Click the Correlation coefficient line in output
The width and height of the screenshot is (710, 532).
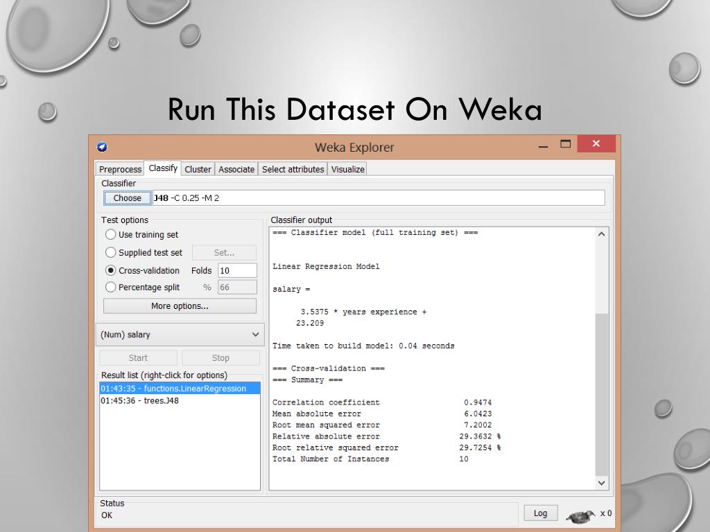382,402
